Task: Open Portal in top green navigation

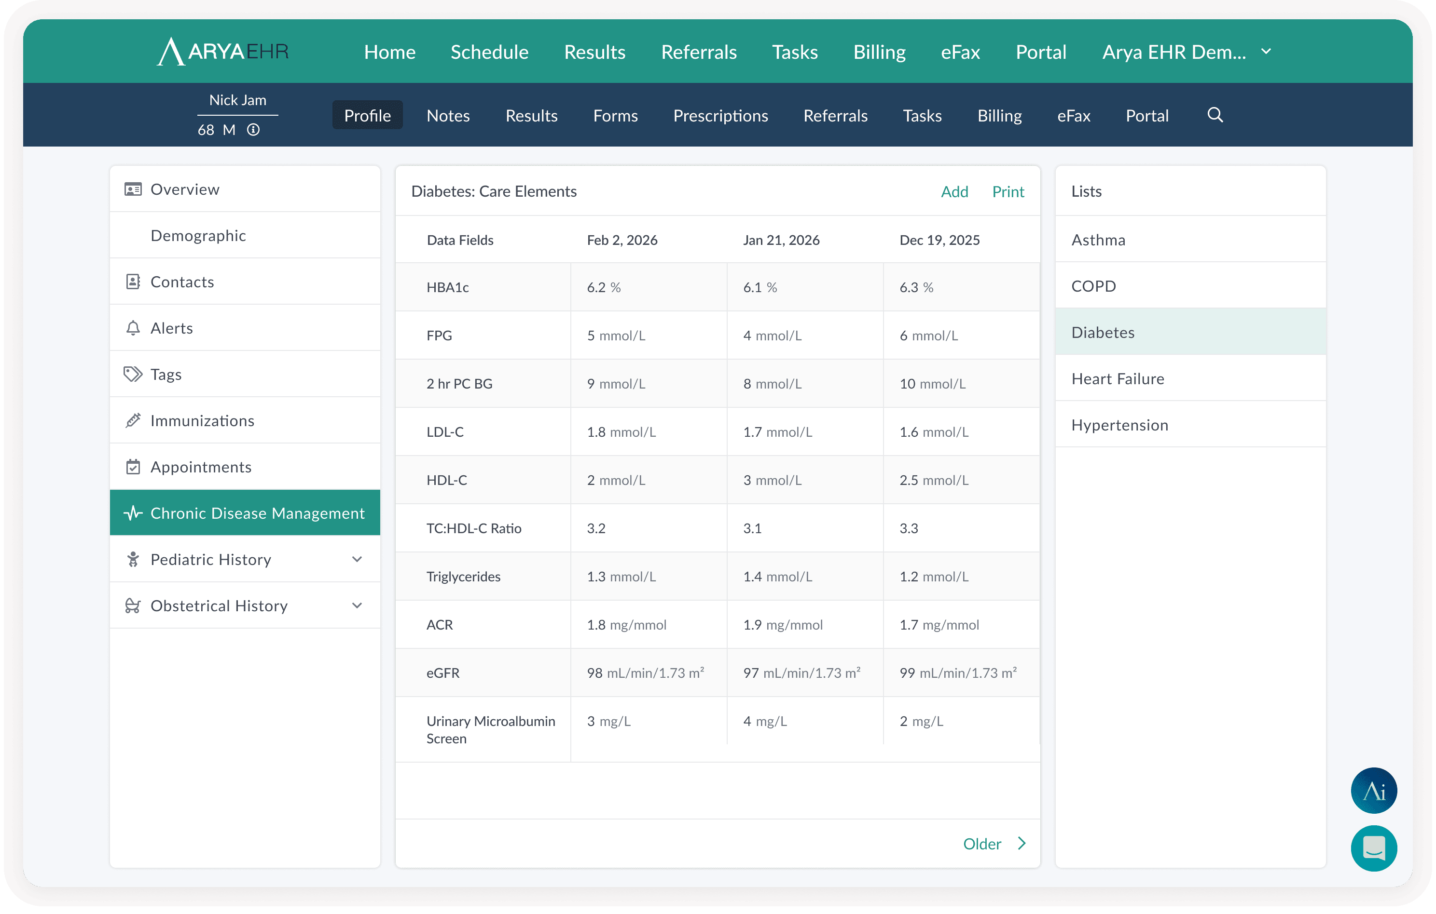Action: click(x=1041, y=52)
